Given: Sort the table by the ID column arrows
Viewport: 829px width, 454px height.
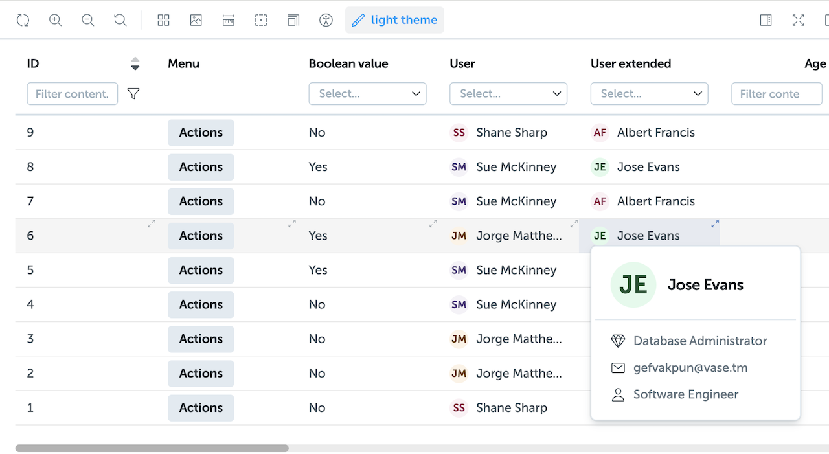Looking at the screenshot, I should coord(135,63).
